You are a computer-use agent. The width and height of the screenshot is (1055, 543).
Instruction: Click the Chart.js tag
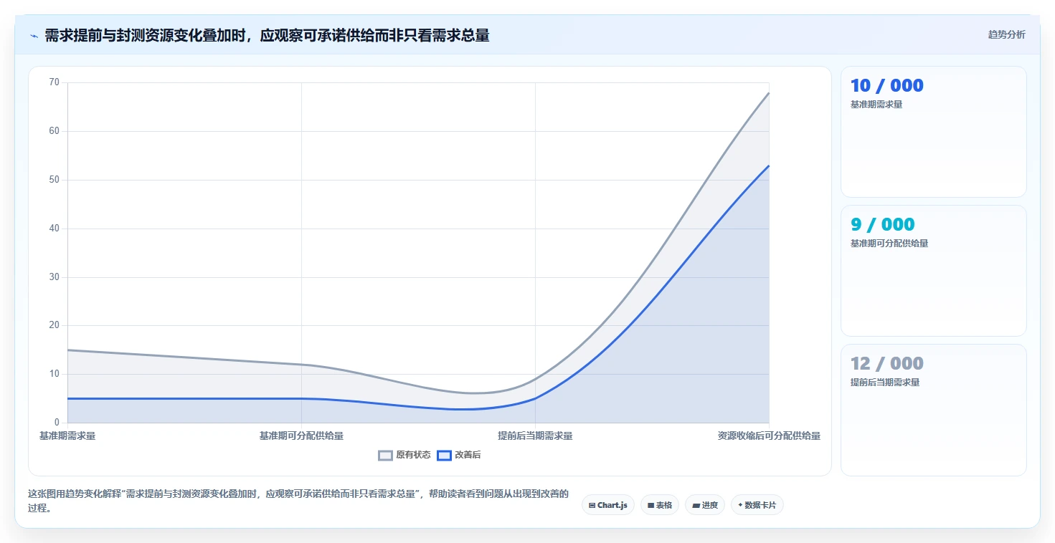tap(608, 505)
